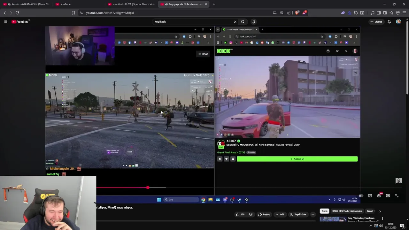
Task: Show the next filter chips with the arrow
Action: click(380, 211)
